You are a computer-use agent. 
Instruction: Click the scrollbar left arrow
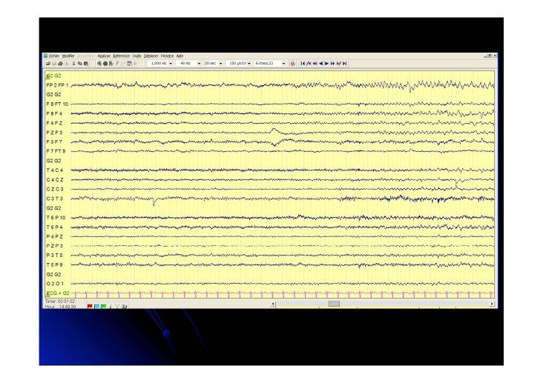point(273,304)
